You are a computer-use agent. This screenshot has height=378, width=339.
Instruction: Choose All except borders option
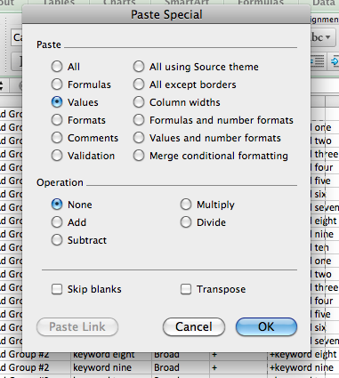click(x=139, y=84)
